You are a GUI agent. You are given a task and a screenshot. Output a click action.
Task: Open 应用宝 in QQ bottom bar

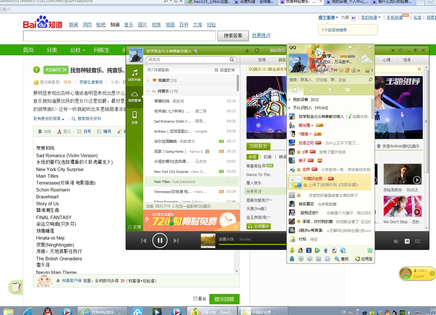[364, 259]
